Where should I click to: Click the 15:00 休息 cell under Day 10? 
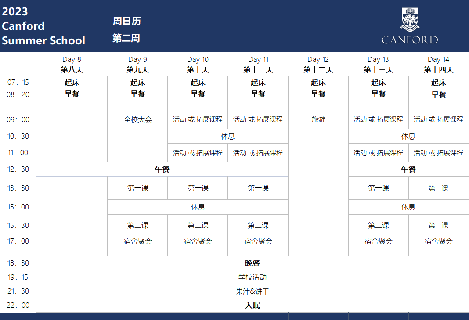198,207
